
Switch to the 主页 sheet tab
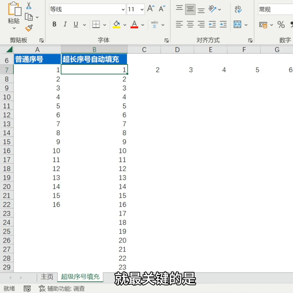(47, 277)
